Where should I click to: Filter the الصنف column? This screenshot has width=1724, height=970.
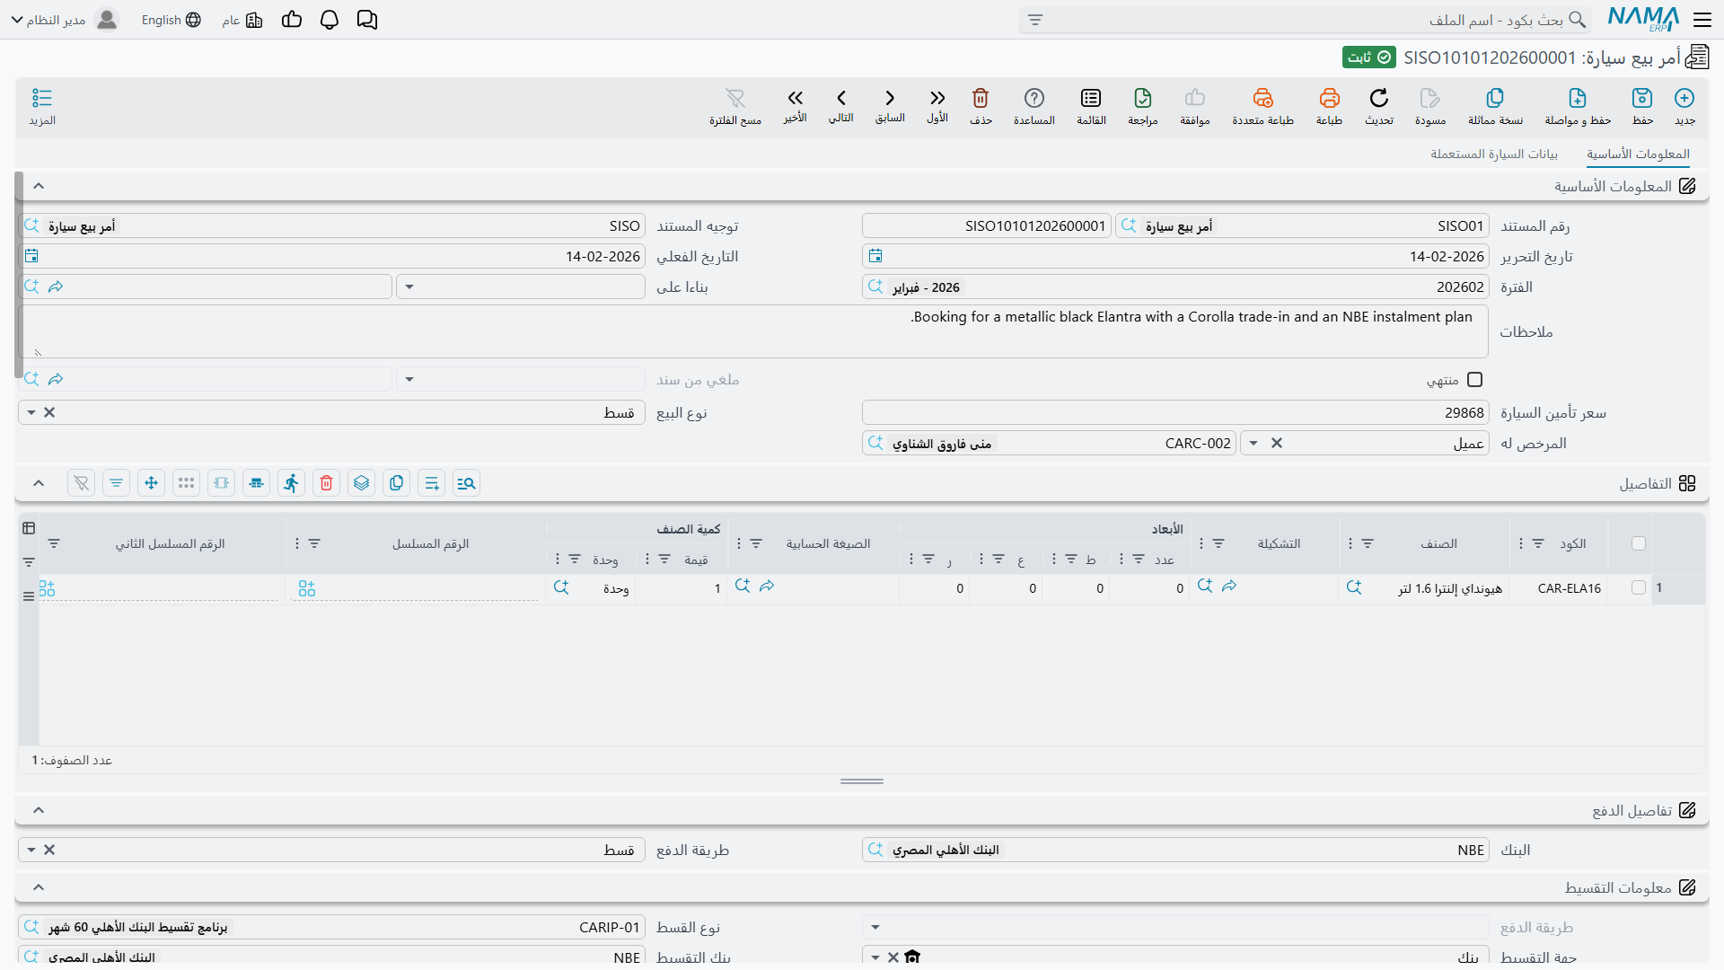[x=1368, y=543]
